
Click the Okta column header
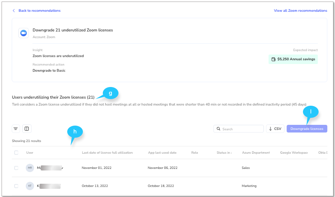coord(322,153)
